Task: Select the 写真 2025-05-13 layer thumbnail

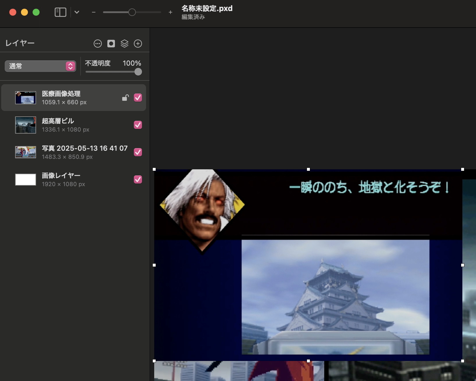Action: [x=26, y=152]
